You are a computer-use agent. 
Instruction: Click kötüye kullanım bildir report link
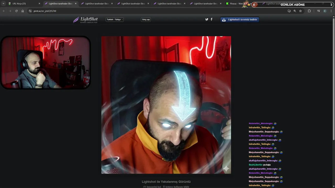[x=176, y=187]
